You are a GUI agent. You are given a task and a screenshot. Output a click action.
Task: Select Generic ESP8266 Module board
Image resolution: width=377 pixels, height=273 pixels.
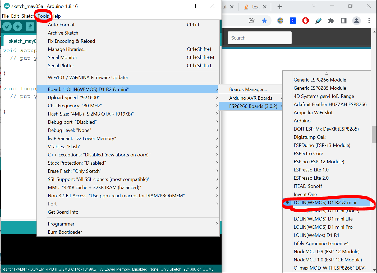[327, 80]
